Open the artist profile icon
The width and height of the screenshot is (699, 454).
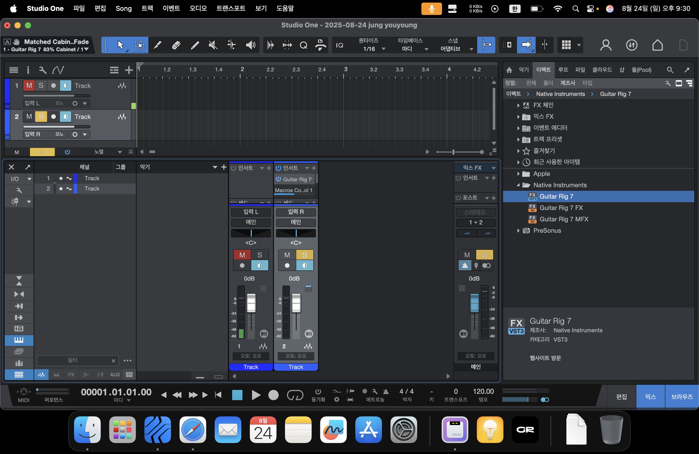[x=606, y=45]
